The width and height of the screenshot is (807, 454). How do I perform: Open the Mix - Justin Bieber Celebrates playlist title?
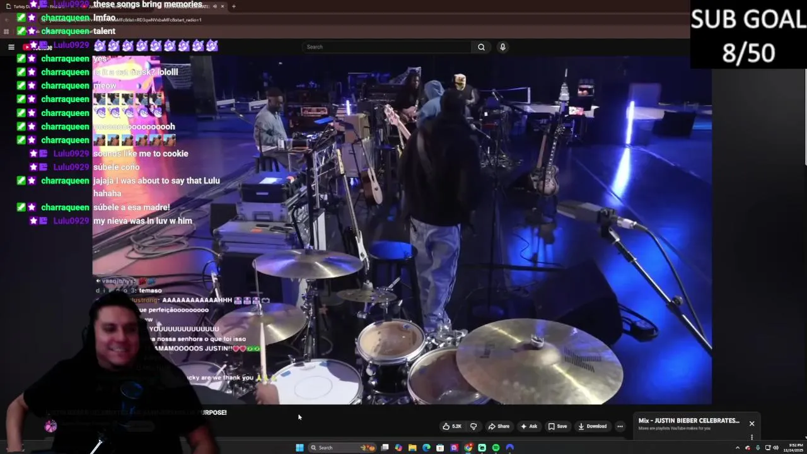pos(688,421)
